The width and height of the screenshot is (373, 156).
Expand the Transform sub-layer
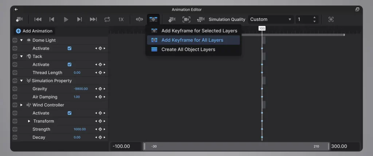[29, 121]
